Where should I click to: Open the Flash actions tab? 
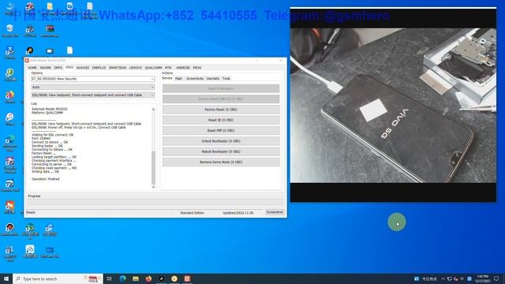coord(179,79)
